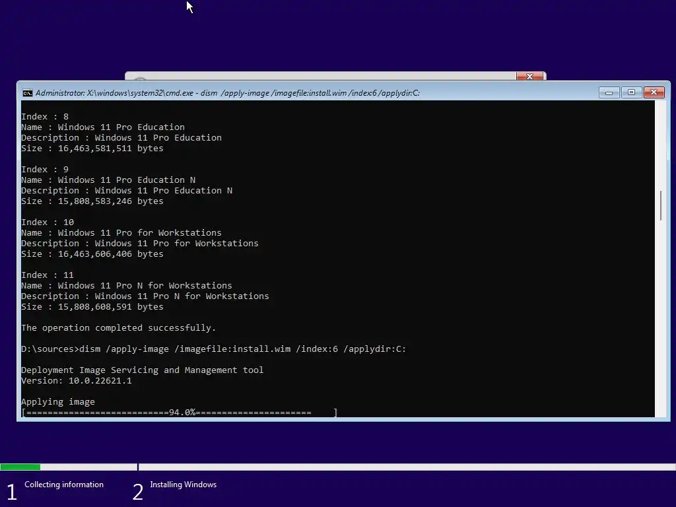Select the "Installing Windows" step label
The width and height of the screenshot is (676, 507).
click(184, 485)
